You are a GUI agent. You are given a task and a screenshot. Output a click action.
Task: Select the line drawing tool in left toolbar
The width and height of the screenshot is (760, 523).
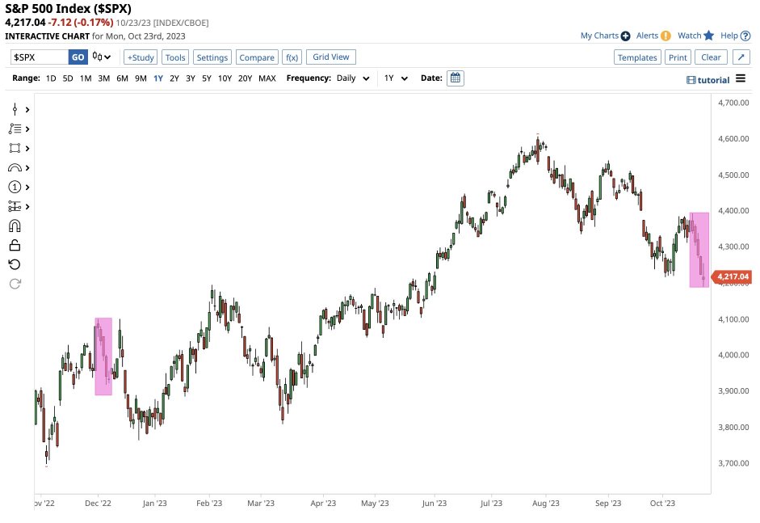pos(15,109)
